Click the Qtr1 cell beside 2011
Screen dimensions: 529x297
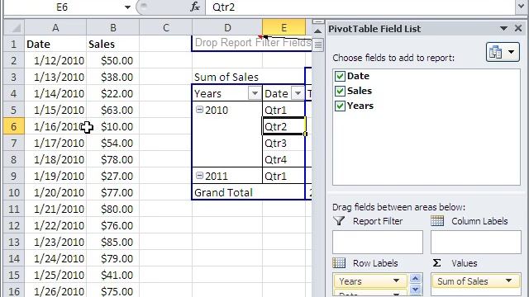pyautogui.click(x=284, y=176)
